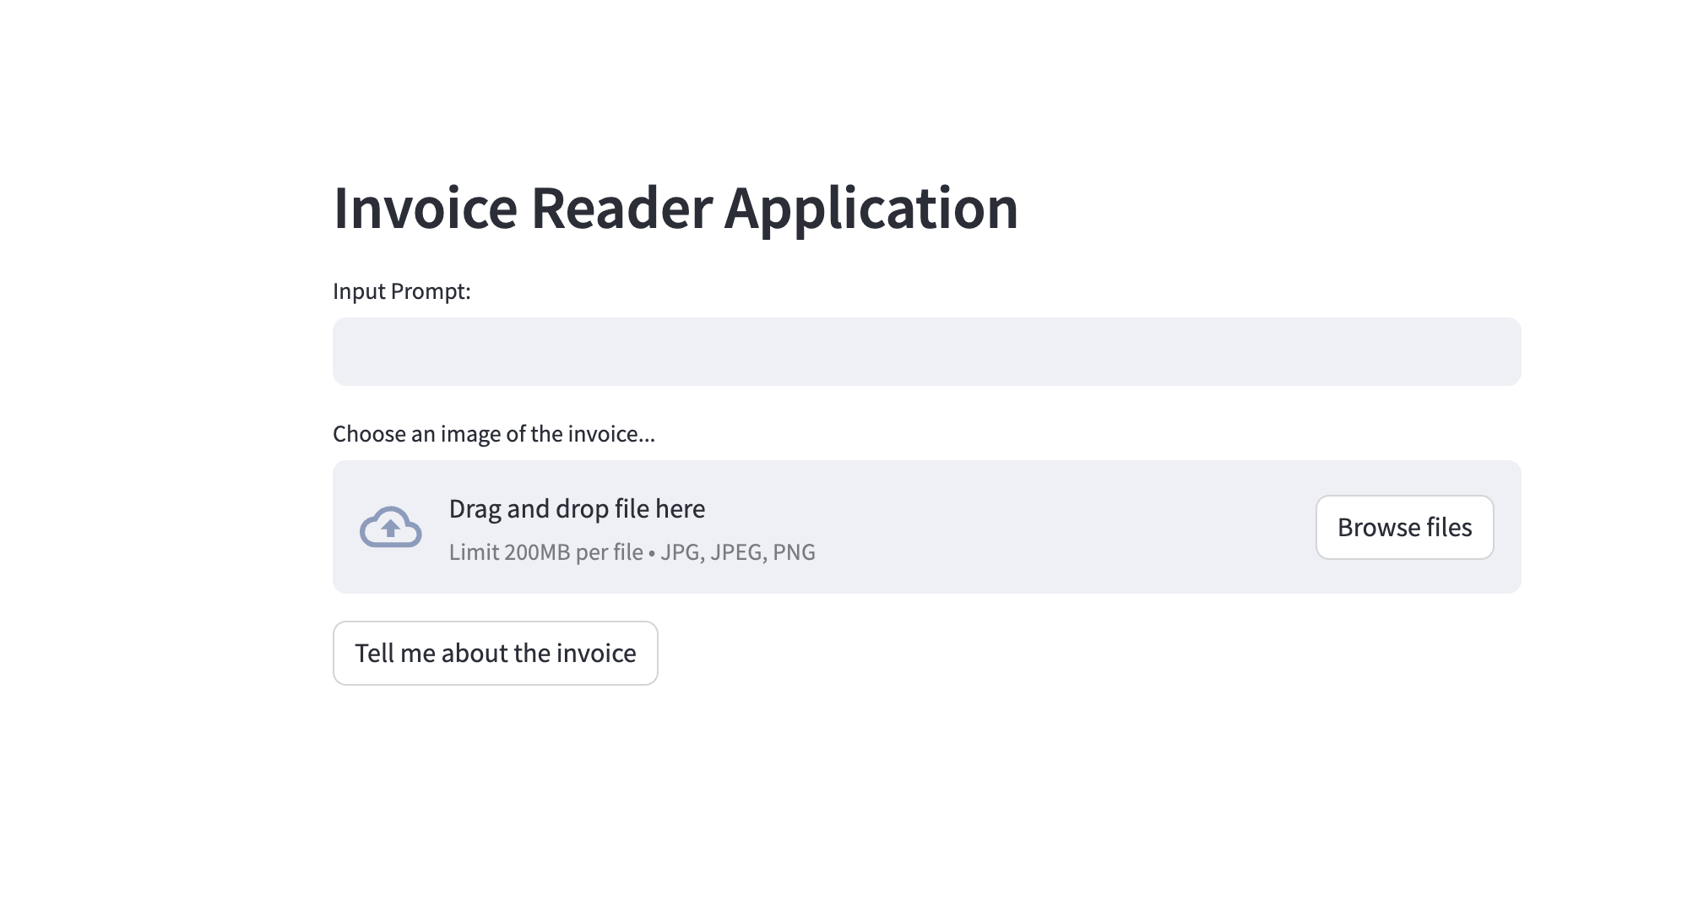The width and height of the screenshot is (1682, 912).
Task: Click 'Tell me about the invoice' button
Action: 495,651
